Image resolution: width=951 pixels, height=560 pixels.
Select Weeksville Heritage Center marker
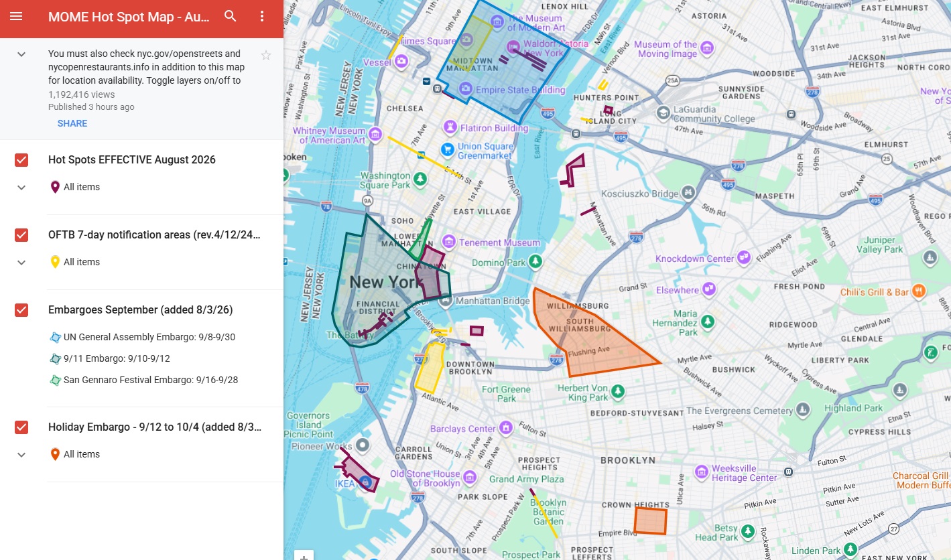(702, 472)
